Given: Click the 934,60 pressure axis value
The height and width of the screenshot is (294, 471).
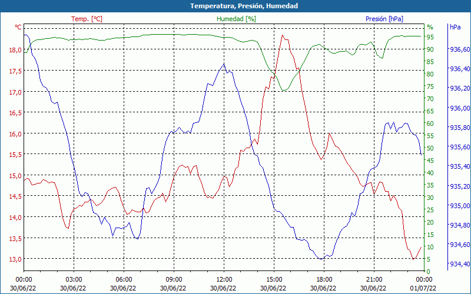Looking at the screenshot, I should (460, 245).
